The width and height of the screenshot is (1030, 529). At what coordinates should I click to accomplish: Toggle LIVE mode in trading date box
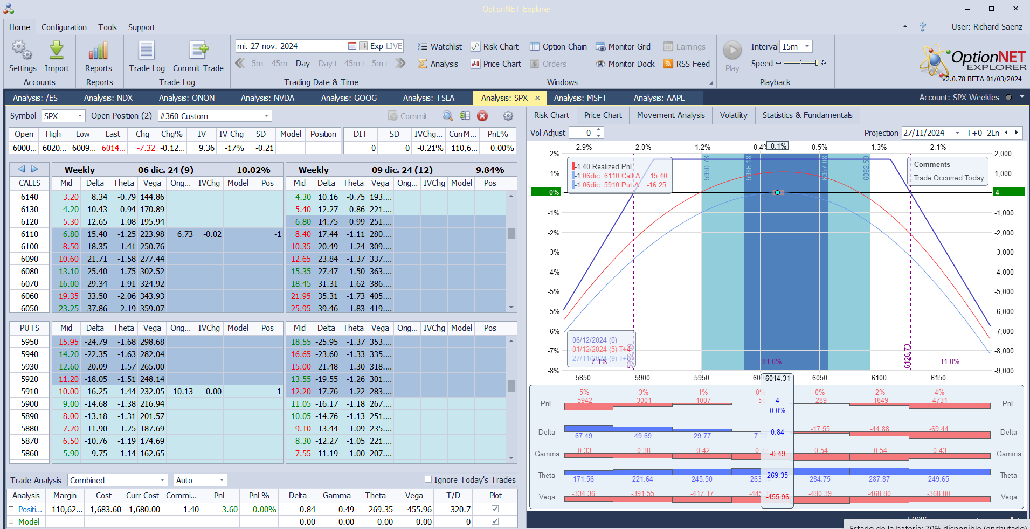tap(393, 46)
